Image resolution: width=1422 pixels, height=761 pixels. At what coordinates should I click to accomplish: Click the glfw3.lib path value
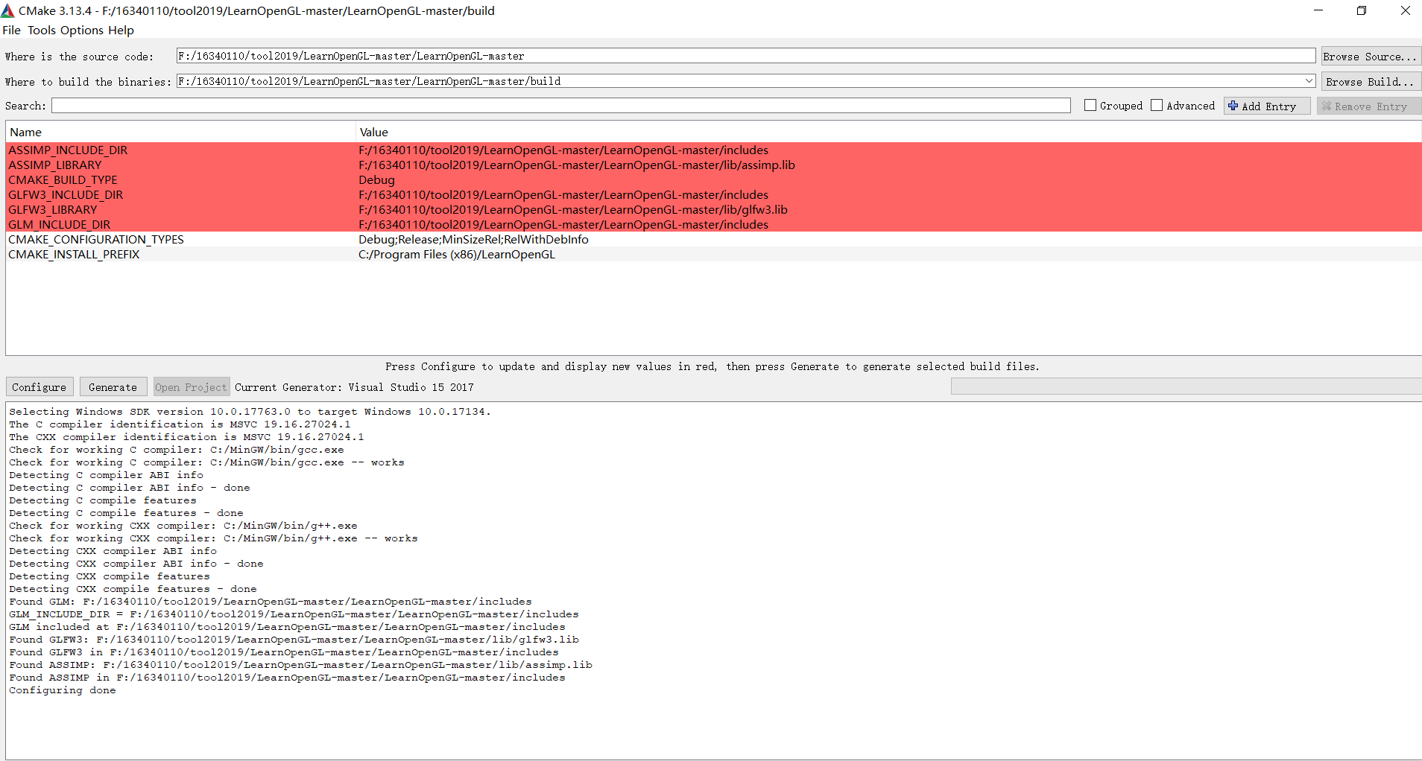572,209
